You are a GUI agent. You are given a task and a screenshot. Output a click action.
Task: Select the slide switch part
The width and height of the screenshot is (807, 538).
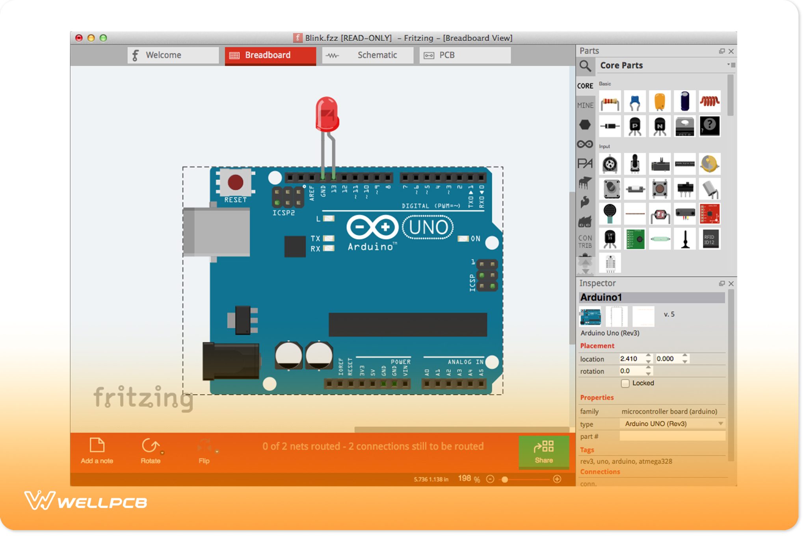[x=685, y=189]
